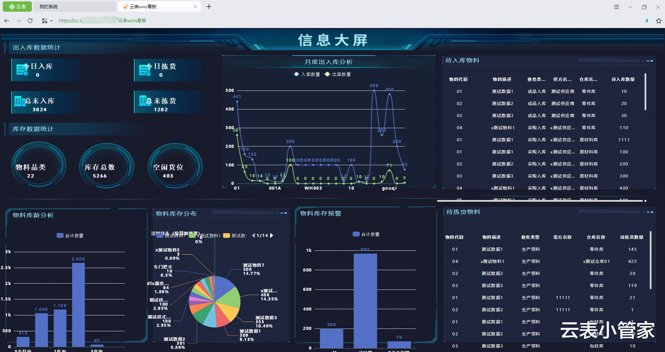Click the WH003 x-axis label
Screen dimensions: 665x352
tap(313, 188)
